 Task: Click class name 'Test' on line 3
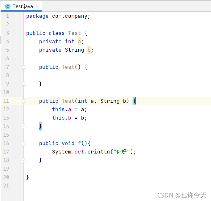click(x=75, y=33)
